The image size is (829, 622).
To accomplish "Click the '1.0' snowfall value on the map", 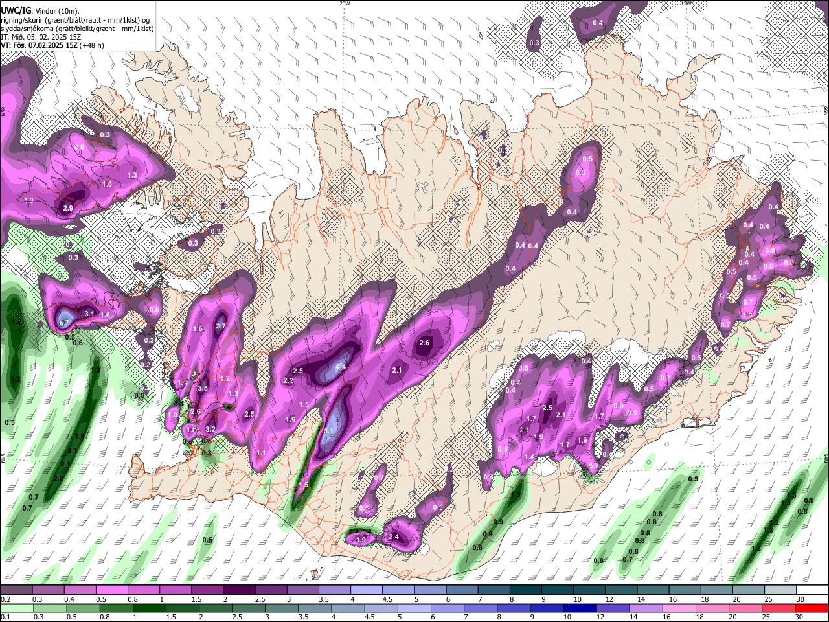I will point(173,415).
